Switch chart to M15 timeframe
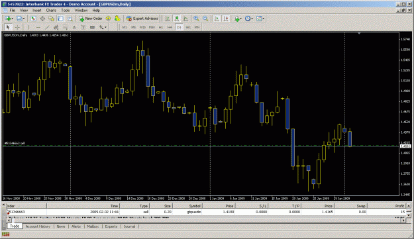414x239 pixels. pyautogui.click(x=142, y=27)
